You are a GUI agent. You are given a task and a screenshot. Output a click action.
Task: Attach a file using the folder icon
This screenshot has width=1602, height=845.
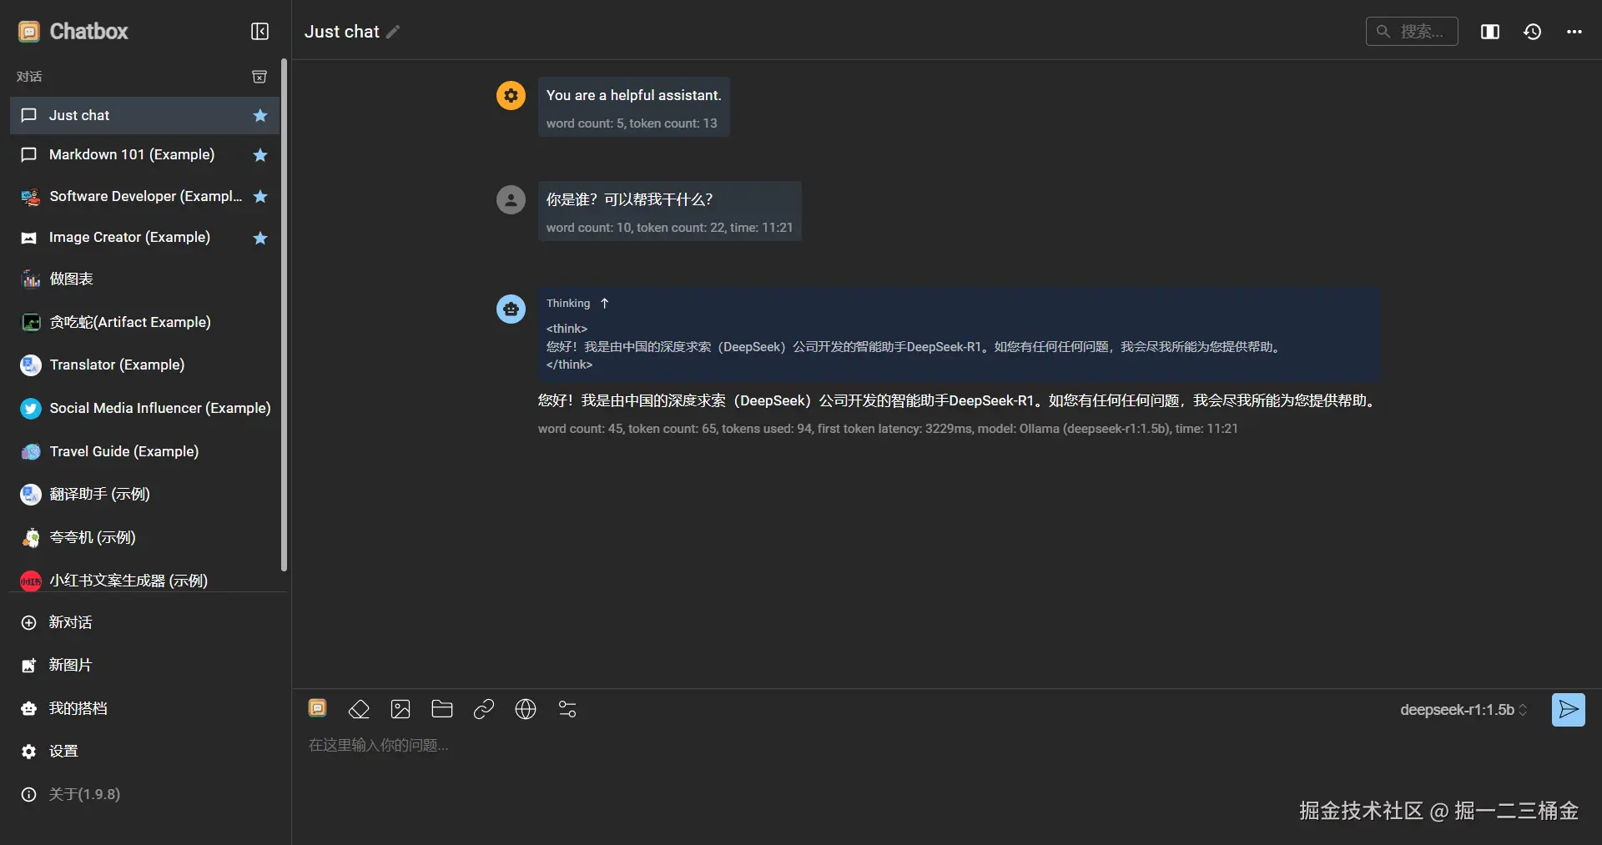click(x=442, y=709)
